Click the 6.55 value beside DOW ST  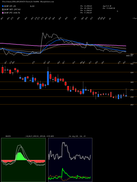32,6
